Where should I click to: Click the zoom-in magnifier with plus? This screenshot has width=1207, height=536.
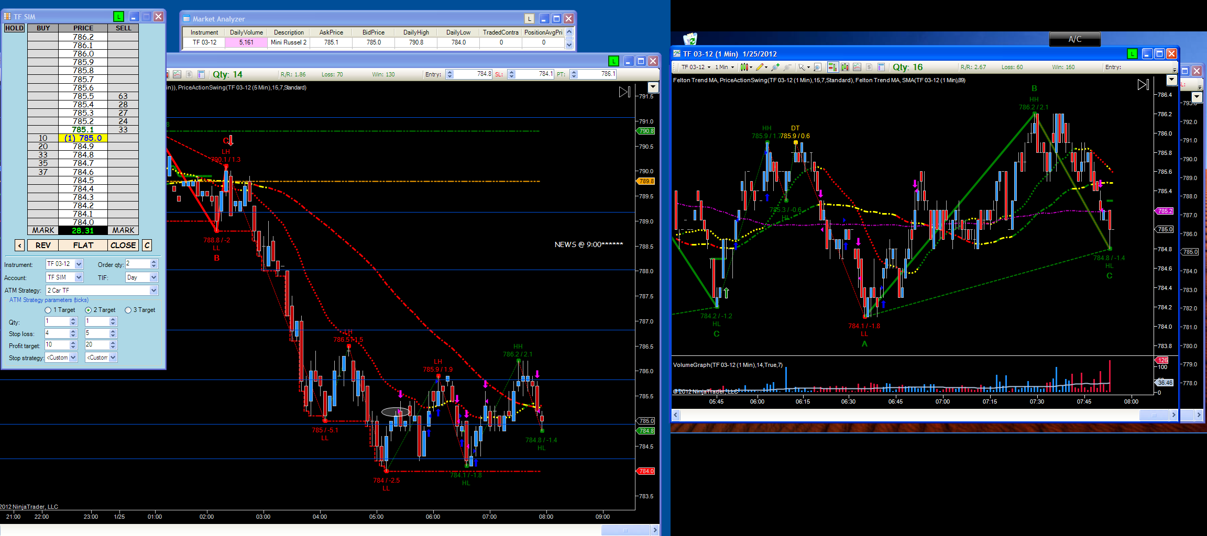(775, 67)
